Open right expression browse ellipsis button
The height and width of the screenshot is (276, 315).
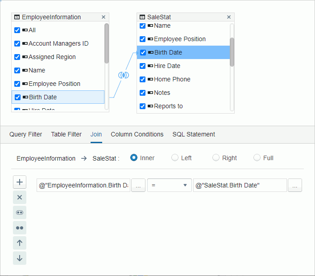point(295,185)
